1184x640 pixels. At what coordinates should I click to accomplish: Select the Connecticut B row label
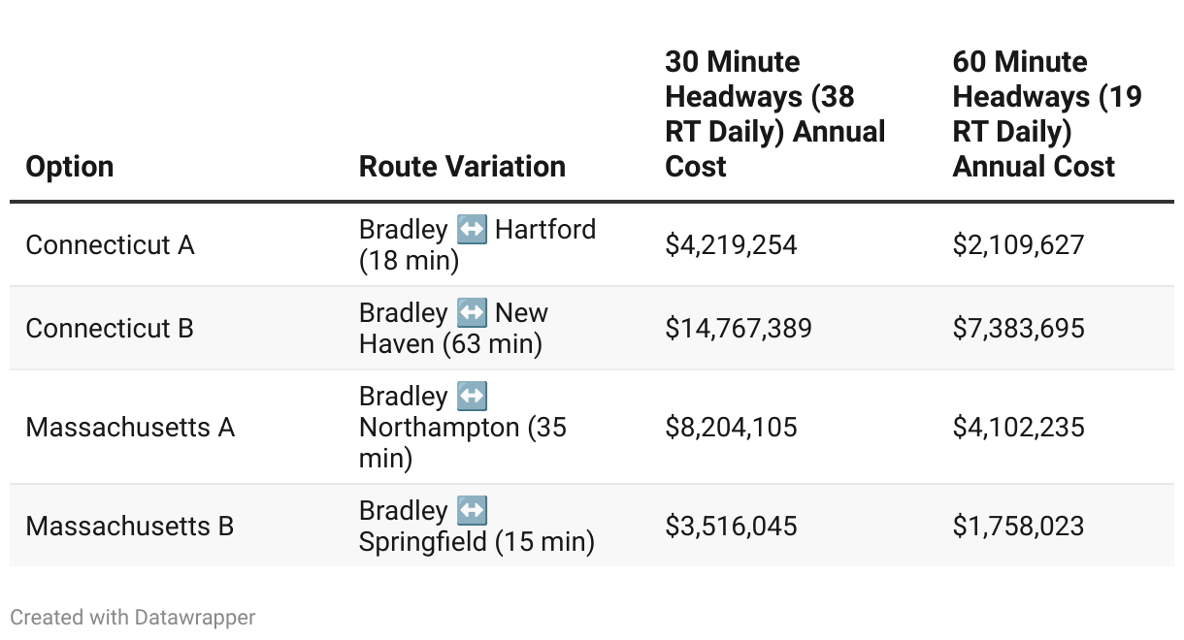click(x=110, y=329)
